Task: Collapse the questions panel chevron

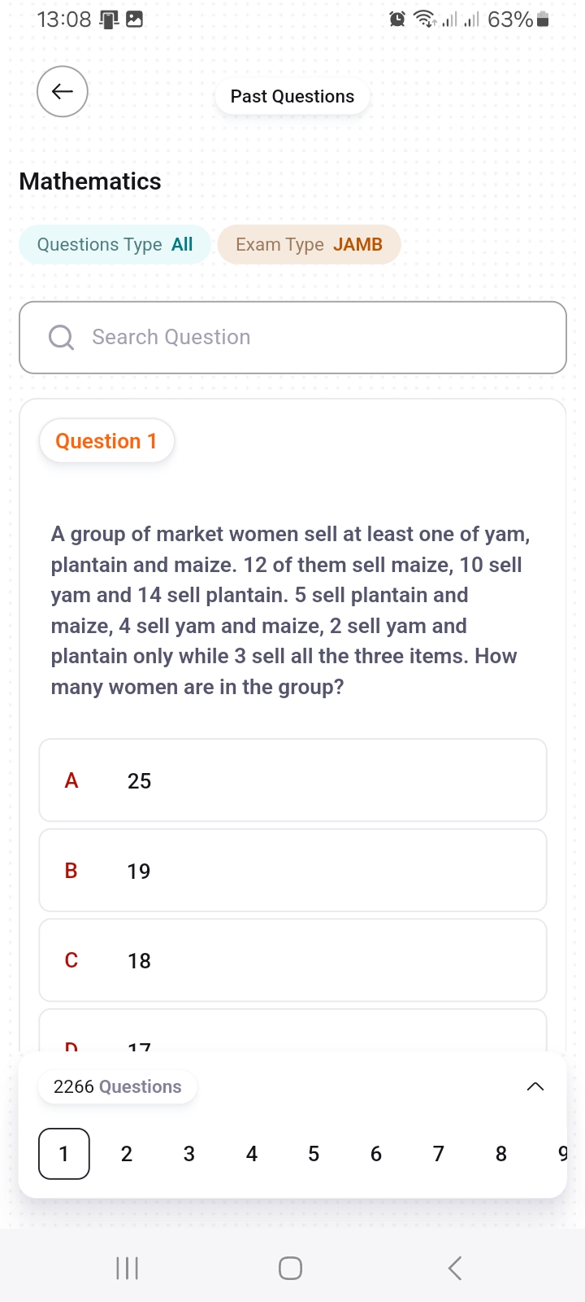Action: (x=535, y=1087)
